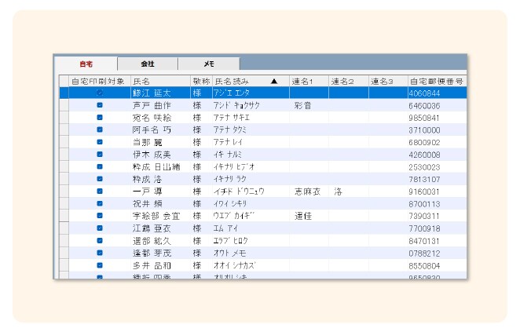
Task: Toggle print checkbox for 阿手名 巧
Action: (100, 130)
